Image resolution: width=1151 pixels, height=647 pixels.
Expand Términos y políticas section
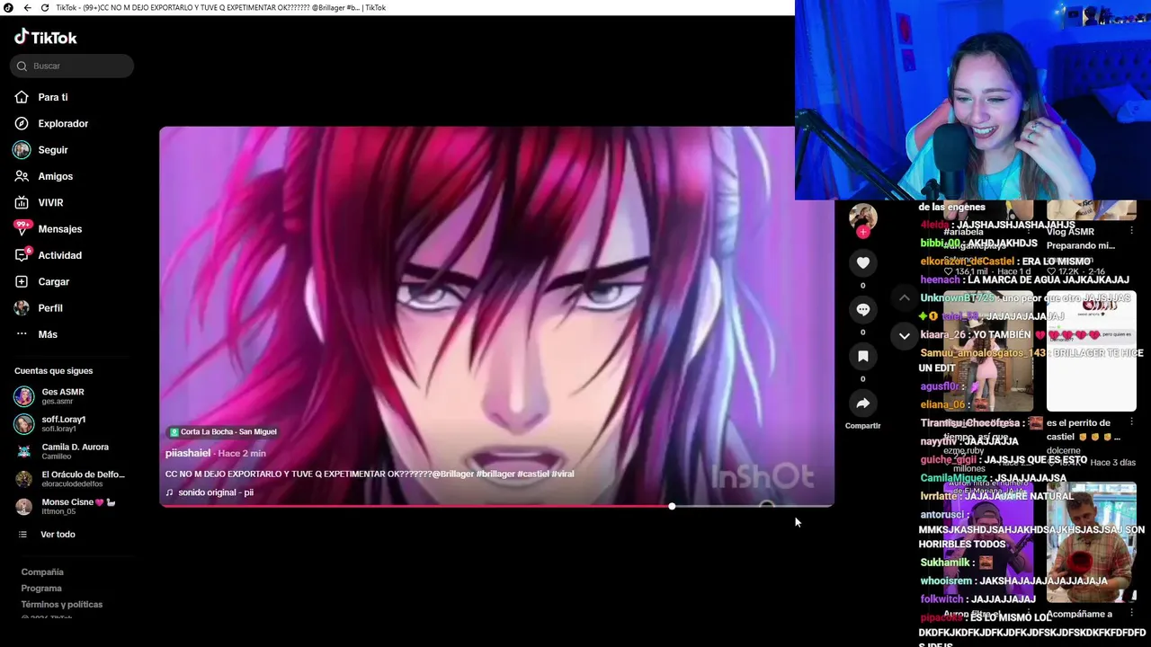(62, 604)
